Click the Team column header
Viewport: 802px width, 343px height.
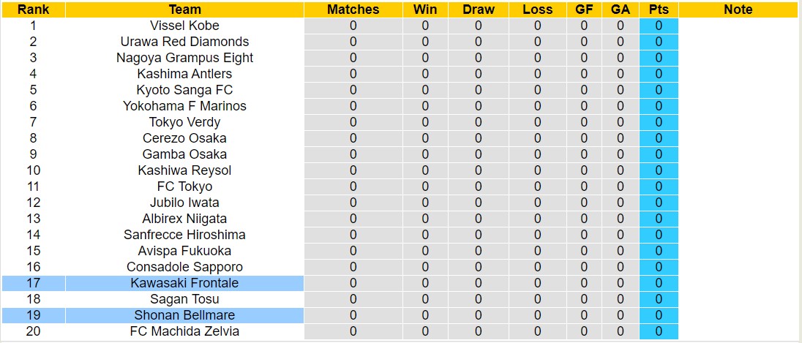tap(184, 10)
